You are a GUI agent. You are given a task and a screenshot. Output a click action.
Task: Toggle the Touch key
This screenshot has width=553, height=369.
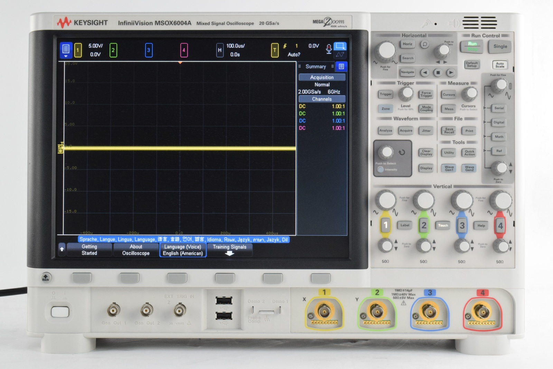tap(443, 225)
